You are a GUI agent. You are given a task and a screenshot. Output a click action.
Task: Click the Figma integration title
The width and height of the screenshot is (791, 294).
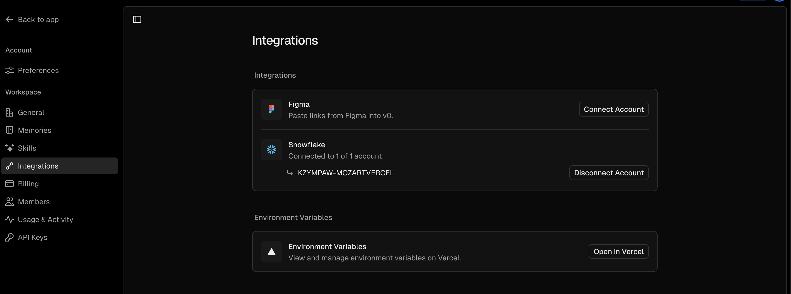[299, 104]
